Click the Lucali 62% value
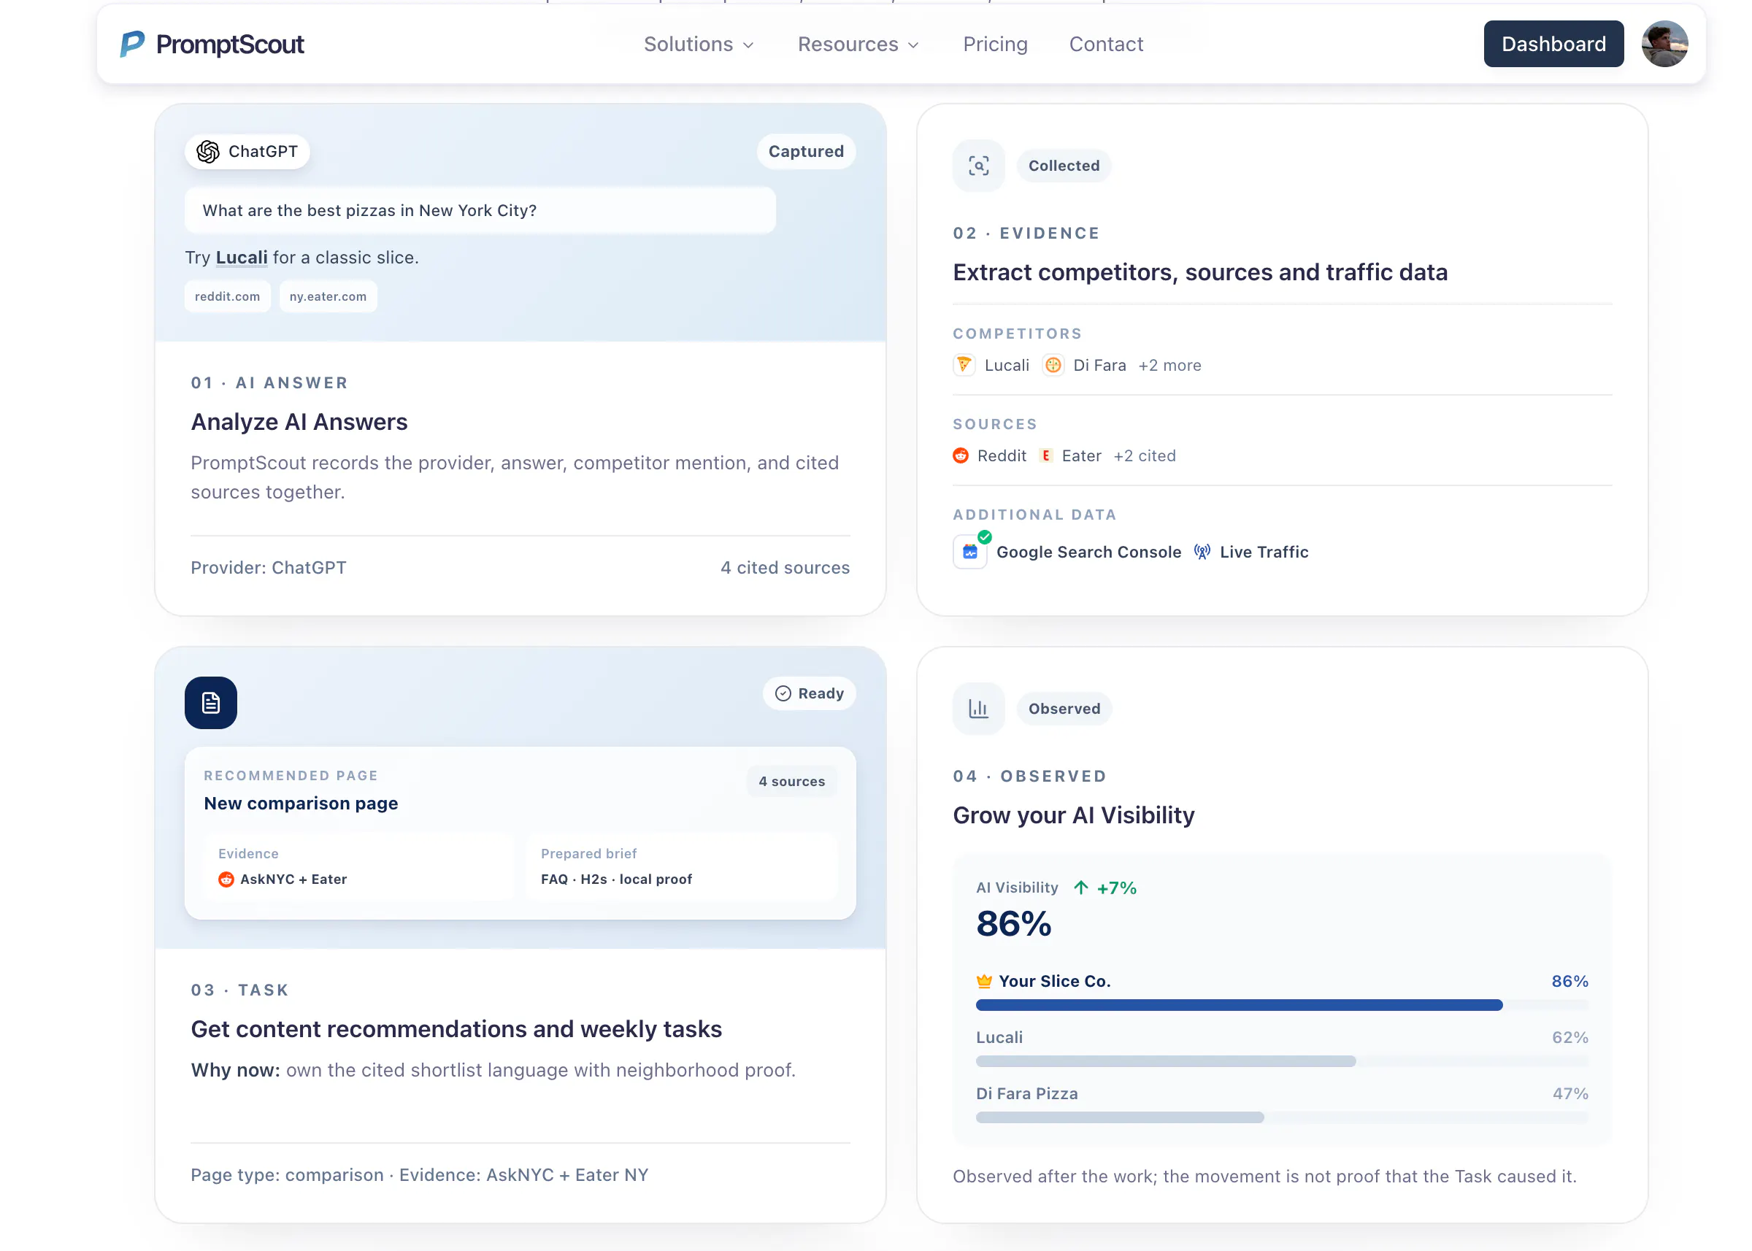 (1569, 1038)
